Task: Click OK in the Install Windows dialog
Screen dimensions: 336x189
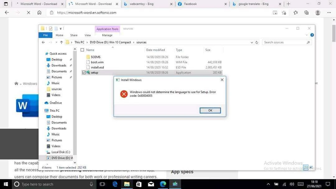Action: pos(210,110)
